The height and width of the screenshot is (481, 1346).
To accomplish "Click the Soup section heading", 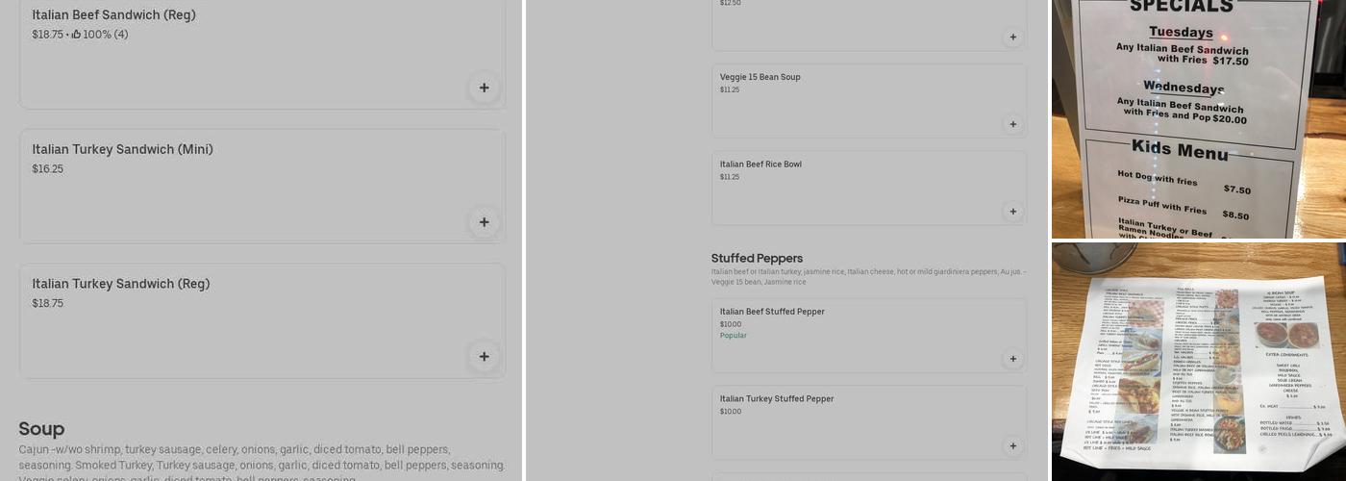I will point(41,429).
